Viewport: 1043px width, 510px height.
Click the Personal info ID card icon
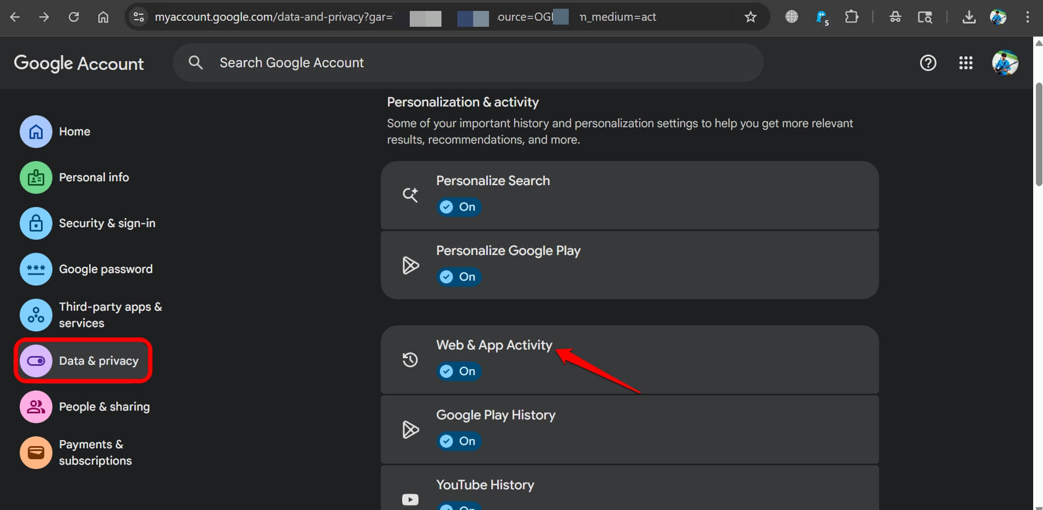click(x=36, y=177)
